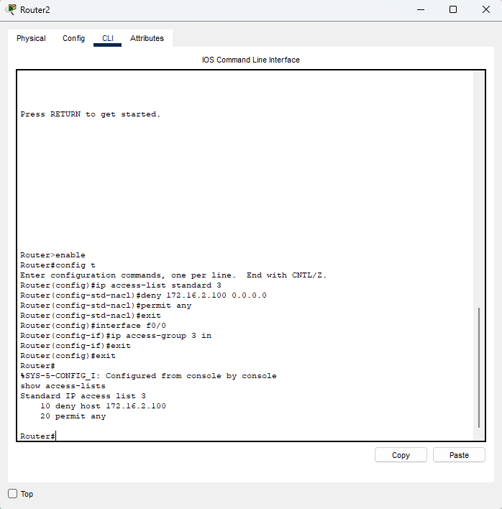The image size is (502, 509).
Task: Click the 'Press RETURN to get started.' line
Action: 91,114
